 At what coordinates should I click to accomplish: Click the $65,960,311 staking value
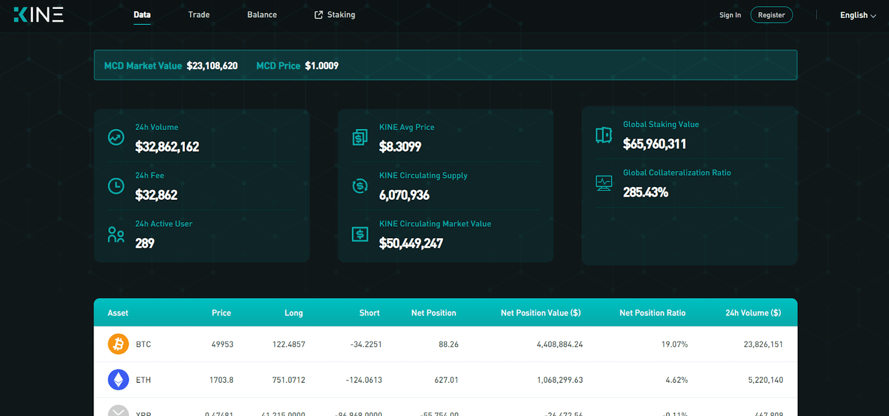(655, 144)
